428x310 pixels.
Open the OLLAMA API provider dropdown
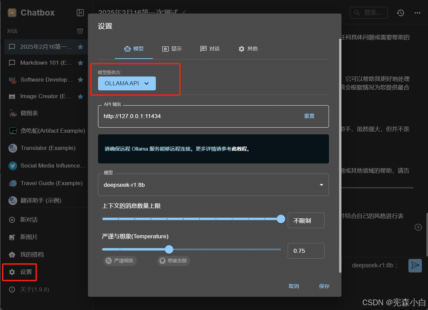127,83
